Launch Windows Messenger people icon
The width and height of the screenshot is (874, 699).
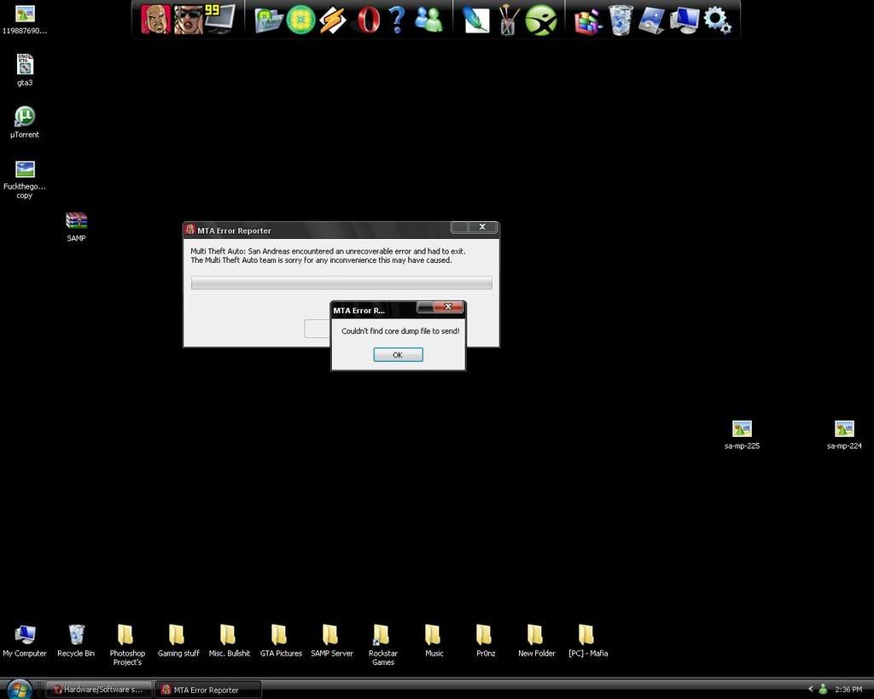[428, 20]
